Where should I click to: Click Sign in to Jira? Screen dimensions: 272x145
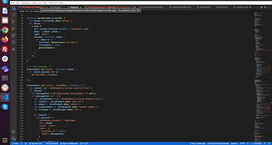36,143
